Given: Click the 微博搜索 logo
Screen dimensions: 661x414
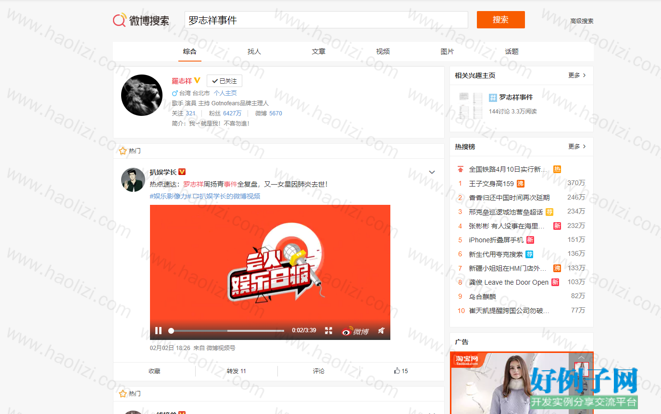Looking at the screenshot, I should (141, 20).
